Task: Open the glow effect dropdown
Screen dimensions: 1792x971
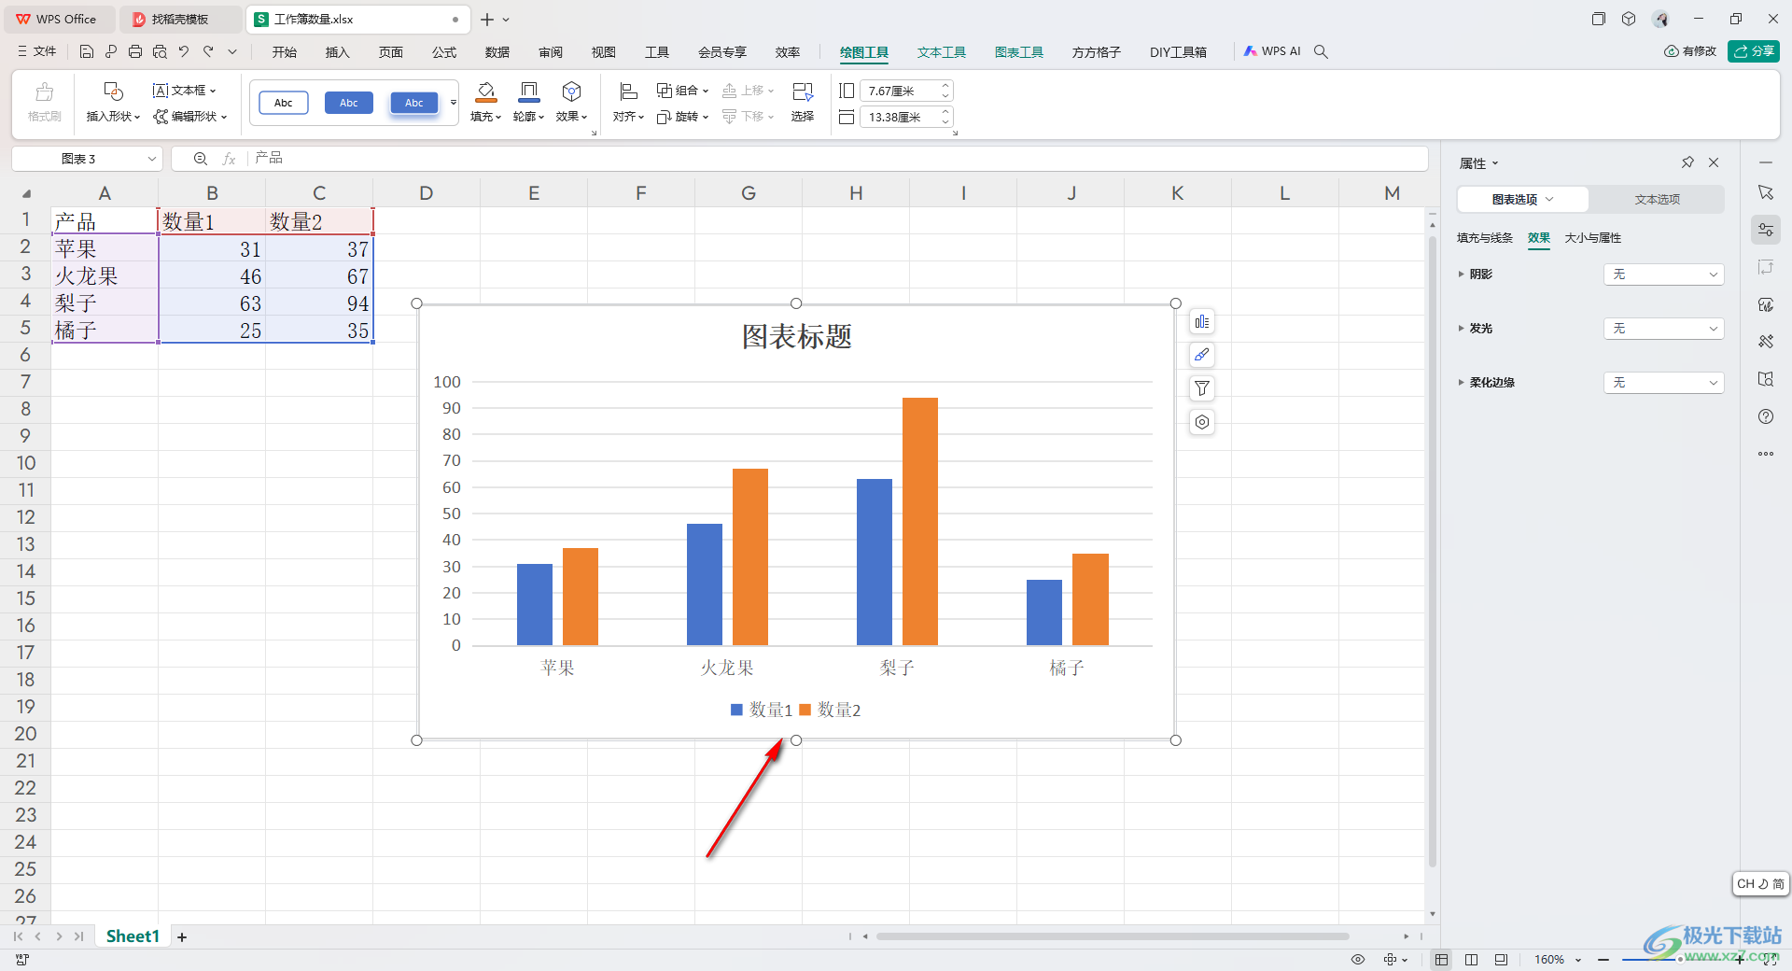Action: click(x=1664, y=329)
